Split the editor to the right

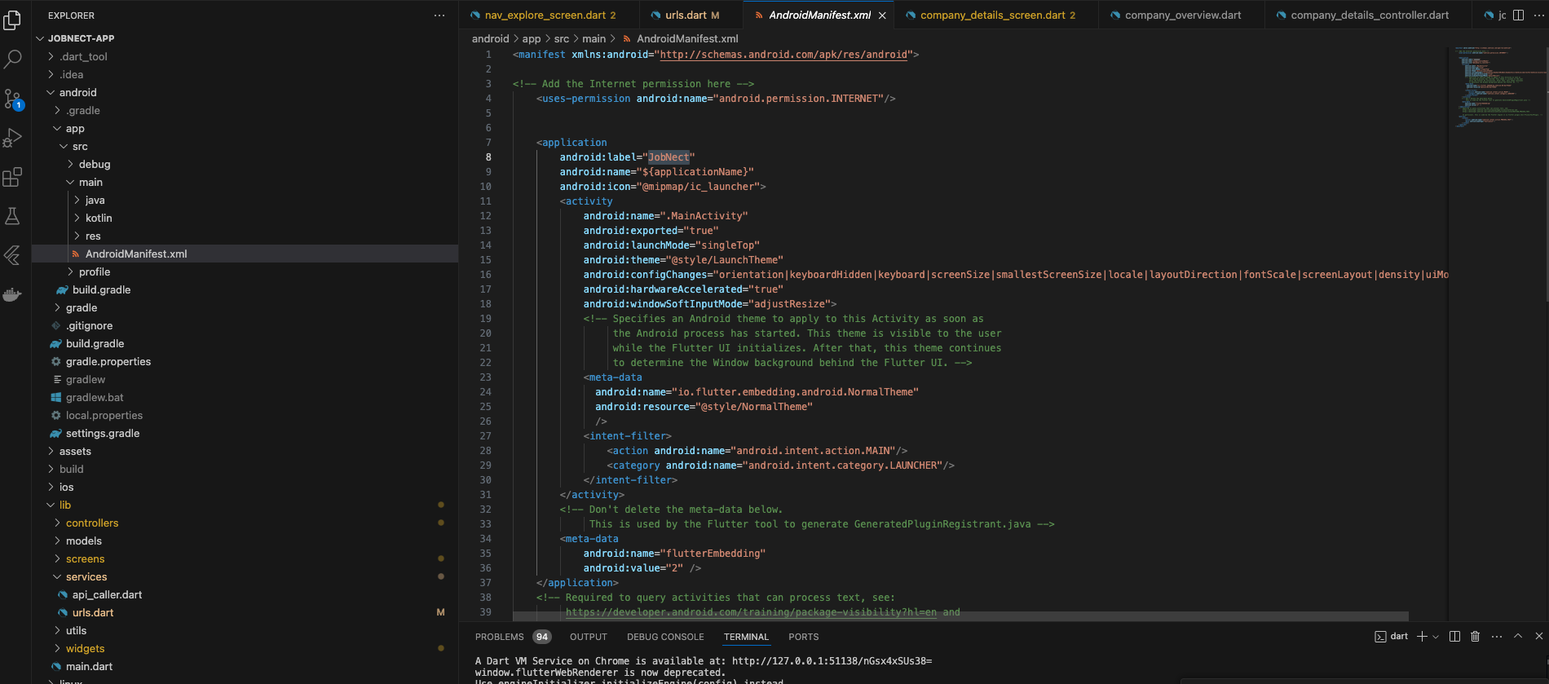(1518, 15)
